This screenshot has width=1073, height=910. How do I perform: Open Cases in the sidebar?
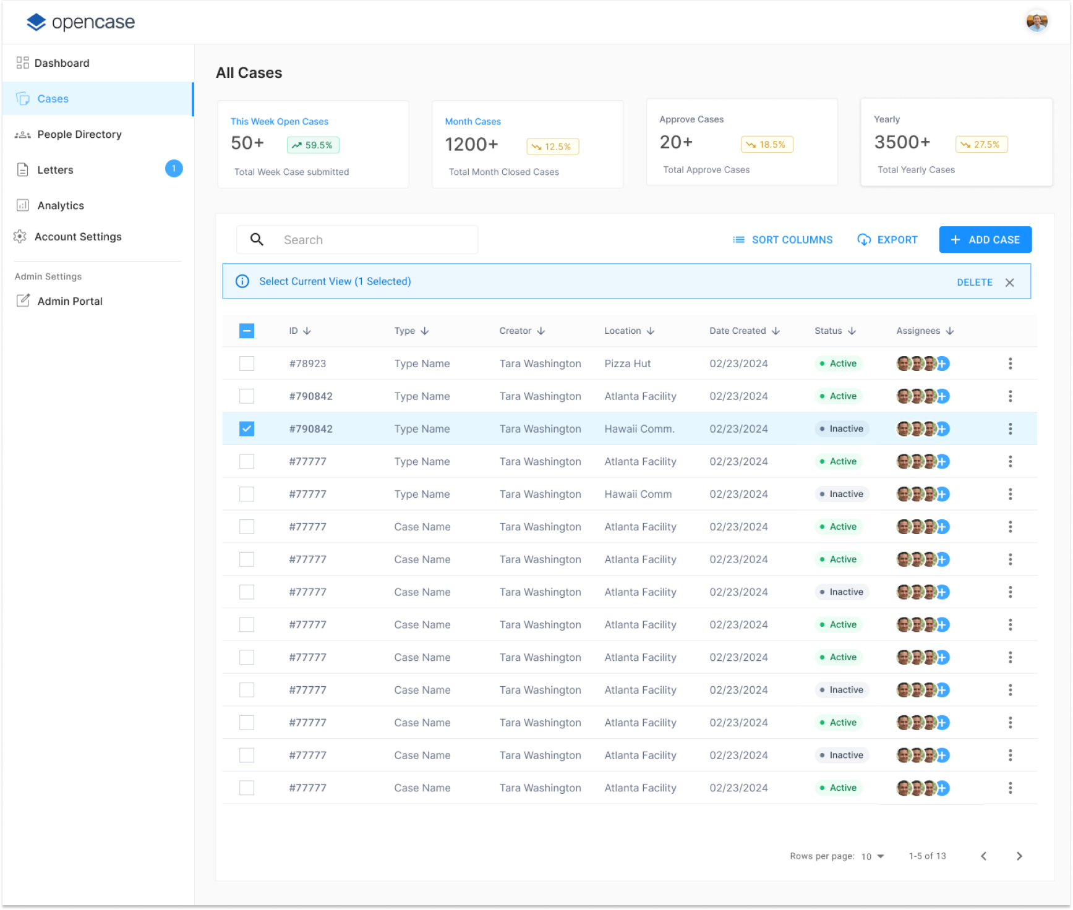tap(98, 99)
